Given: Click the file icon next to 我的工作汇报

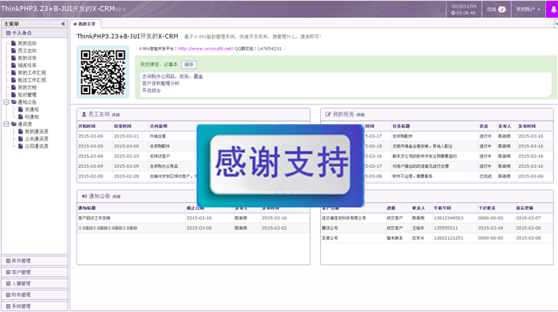Looking at the screenshot, I should pos(14,73).
